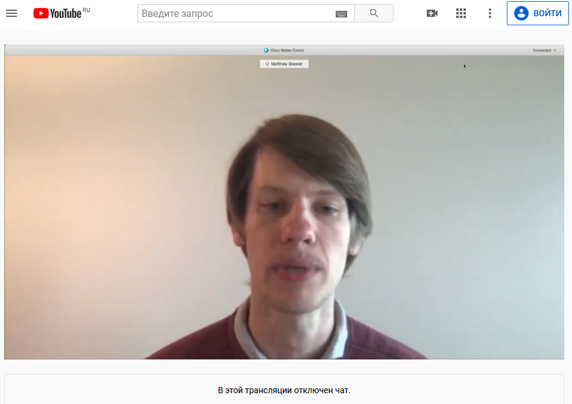Click the pin icon beside Matthew Boesler
Image resolution: width=572 pixels, height=404 pixels.
click(267, 64)
